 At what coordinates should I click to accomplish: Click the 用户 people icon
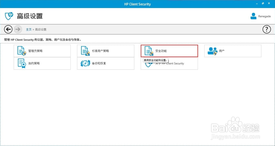[212, 51]
